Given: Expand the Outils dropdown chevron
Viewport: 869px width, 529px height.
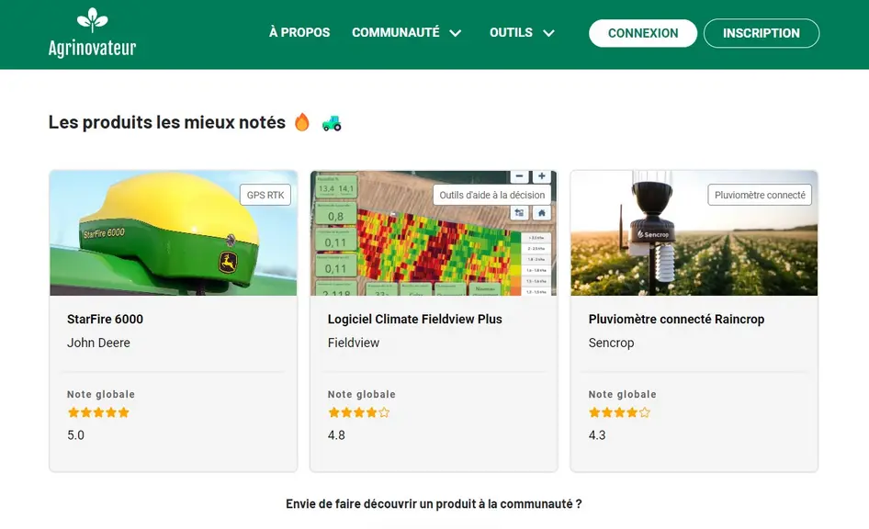Looking at the screenshot, I should tap(548, 33).
